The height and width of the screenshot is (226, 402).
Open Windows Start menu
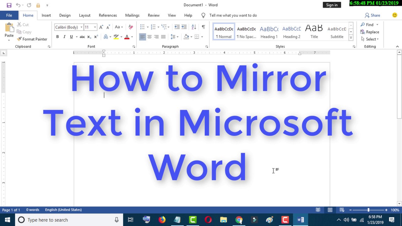click(x=7, y=220)
